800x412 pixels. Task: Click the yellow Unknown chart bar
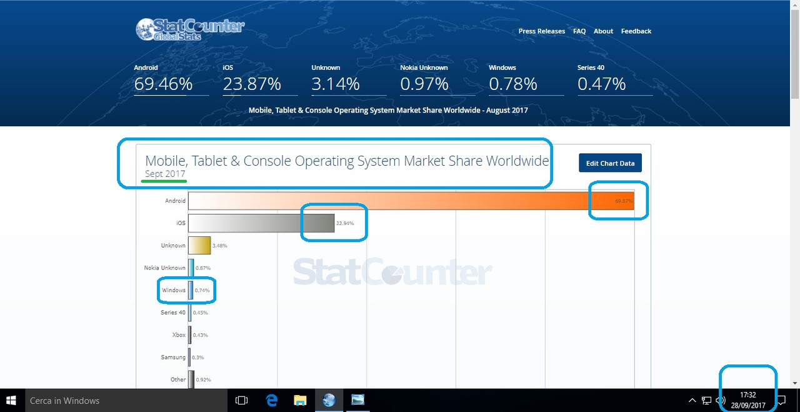[x=199, y=246]
